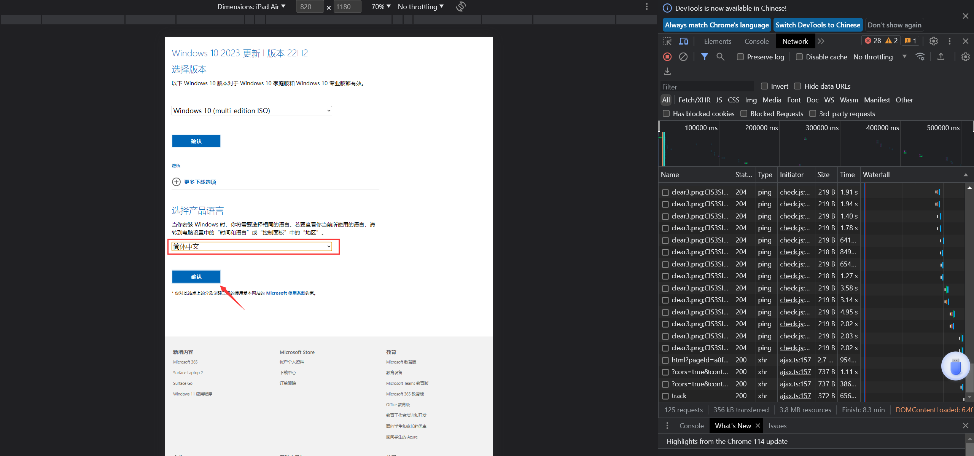
Task: Check the Disable cache option
Action: click(x=799, y=57)
